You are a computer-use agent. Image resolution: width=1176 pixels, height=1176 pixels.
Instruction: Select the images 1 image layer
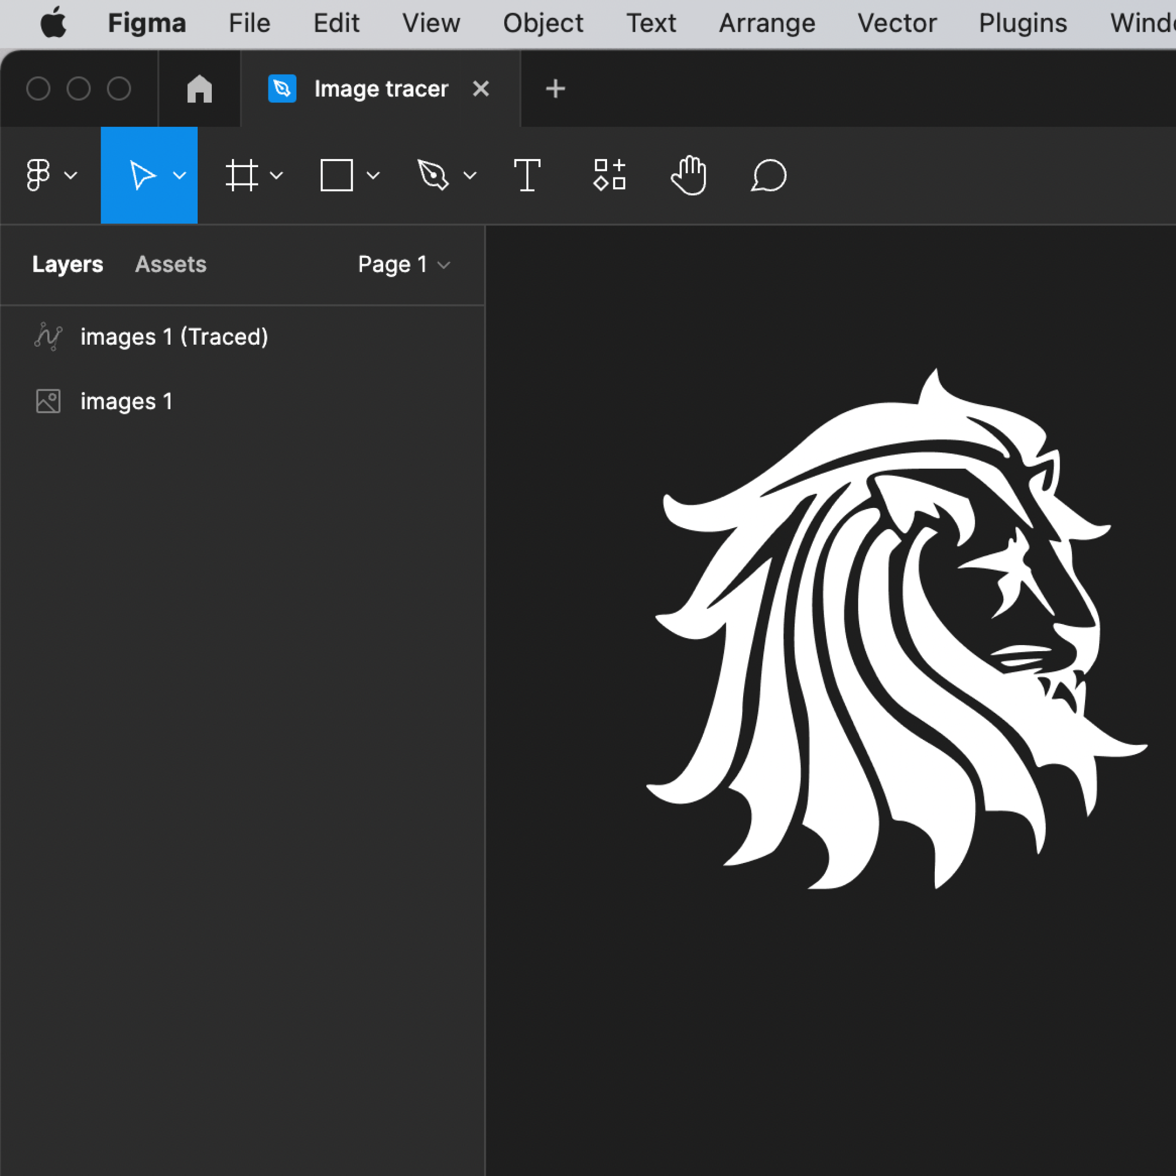point(126,401)
